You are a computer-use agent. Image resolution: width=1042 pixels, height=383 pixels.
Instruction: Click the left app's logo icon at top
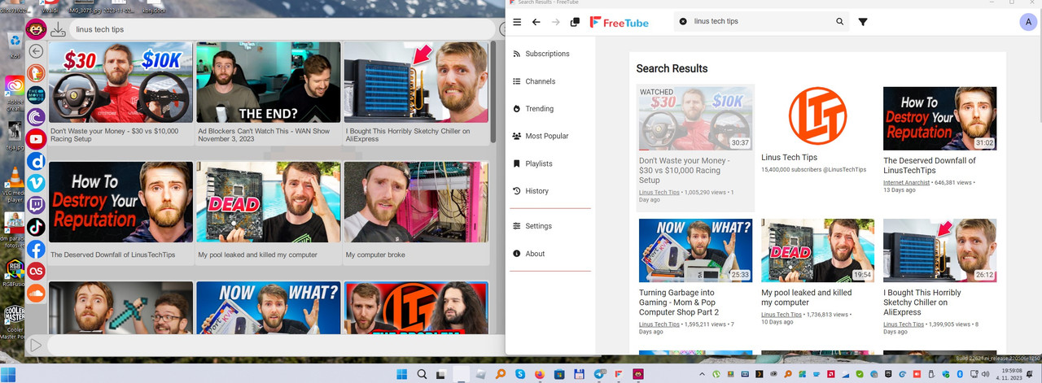point(36,30)
